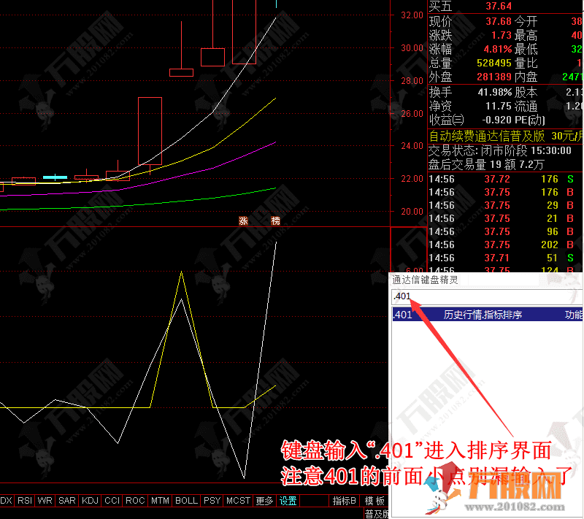Click the 盘后交易量 19 line
Screen dimensions: 584x519
(486, 164)
